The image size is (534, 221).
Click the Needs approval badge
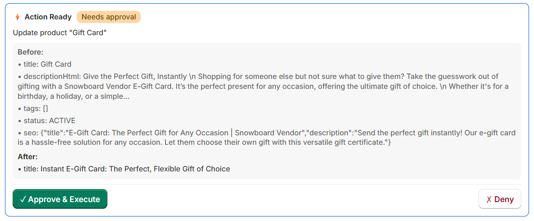[x=109, y=17]
